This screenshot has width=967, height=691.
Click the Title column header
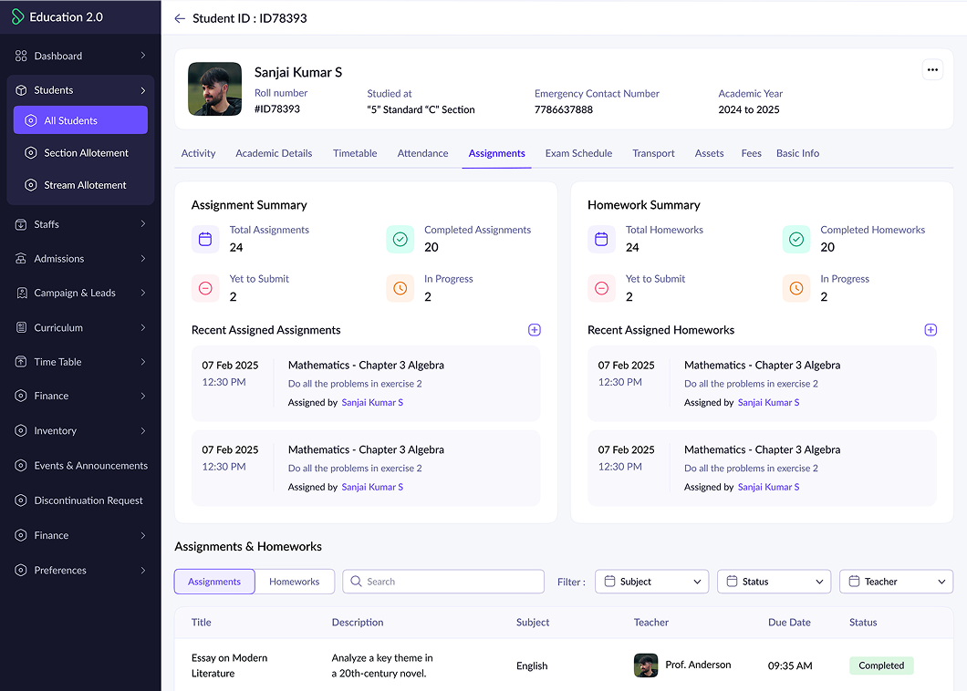pyautogui.click(x=201, y=623)
